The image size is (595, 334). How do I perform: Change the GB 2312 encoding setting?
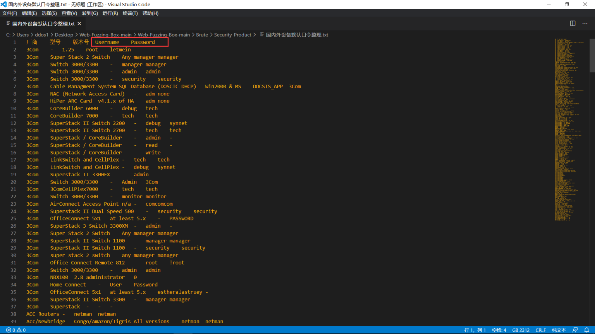tap(521, 330)
